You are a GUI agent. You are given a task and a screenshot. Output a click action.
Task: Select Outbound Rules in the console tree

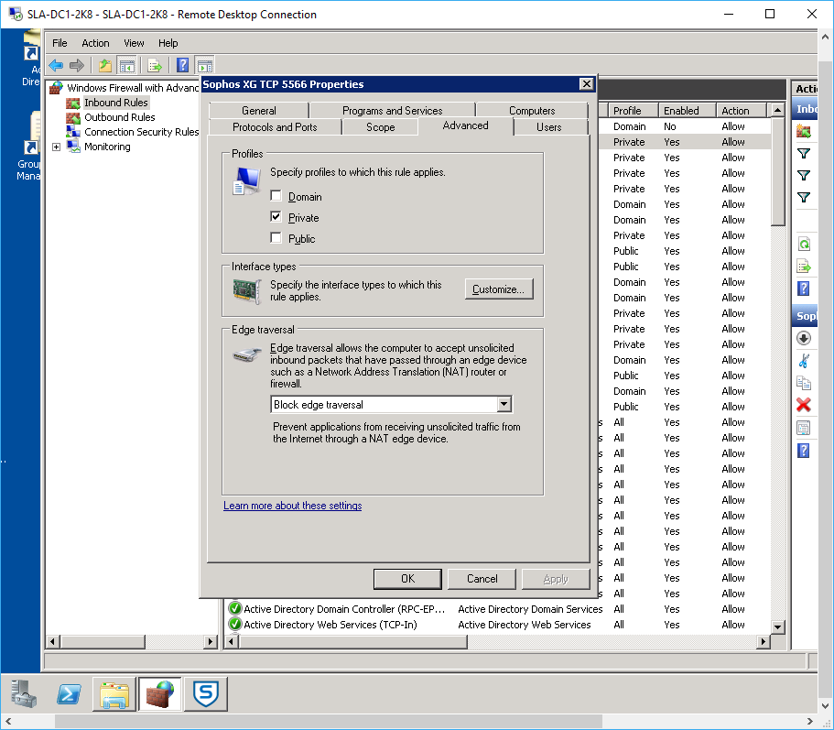click(120, 117)
